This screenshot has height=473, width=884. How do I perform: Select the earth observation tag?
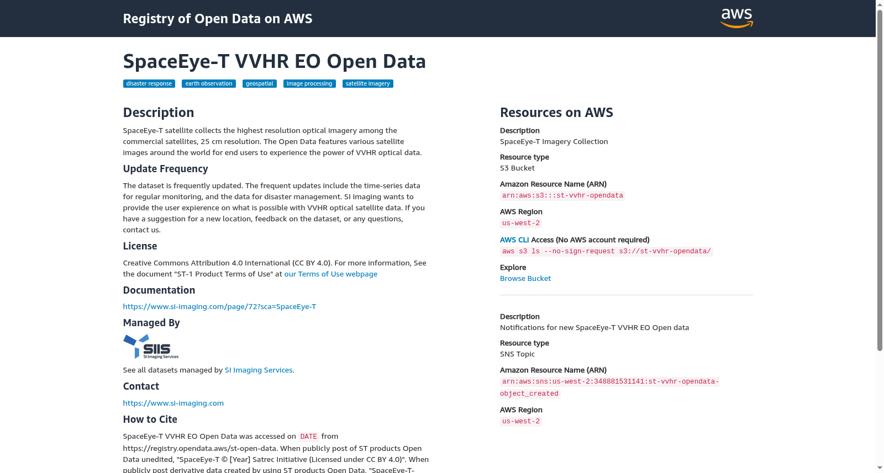(x=209, y=84)
